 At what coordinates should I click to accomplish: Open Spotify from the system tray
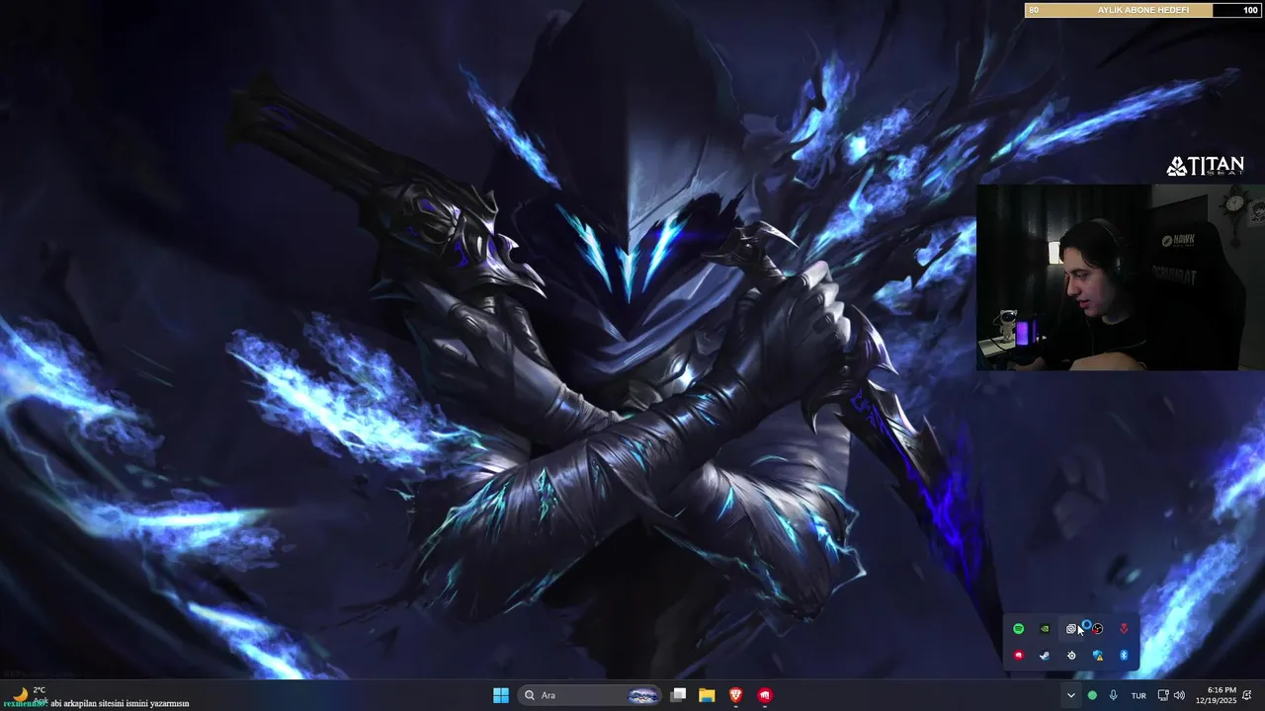(1019, 629)
